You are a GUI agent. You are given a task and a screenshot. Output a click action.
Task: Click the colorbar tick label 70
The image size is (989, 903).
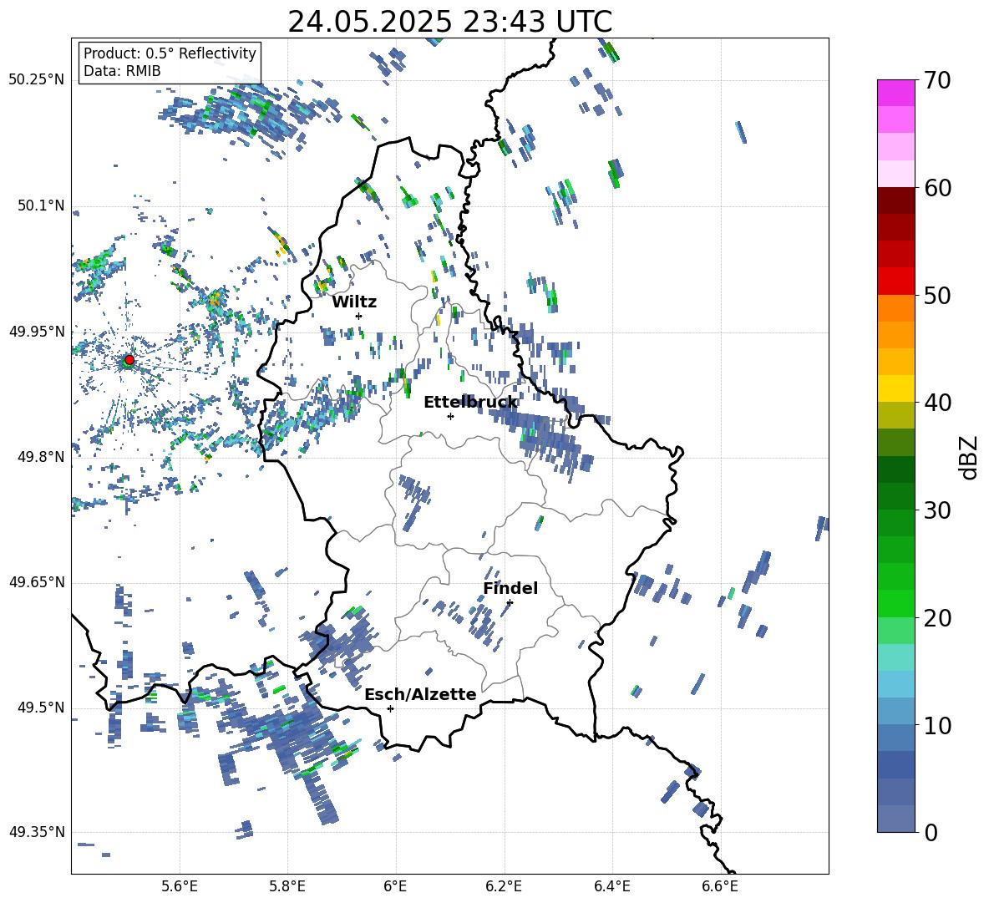pyautogui.click(x=936, y=81)
